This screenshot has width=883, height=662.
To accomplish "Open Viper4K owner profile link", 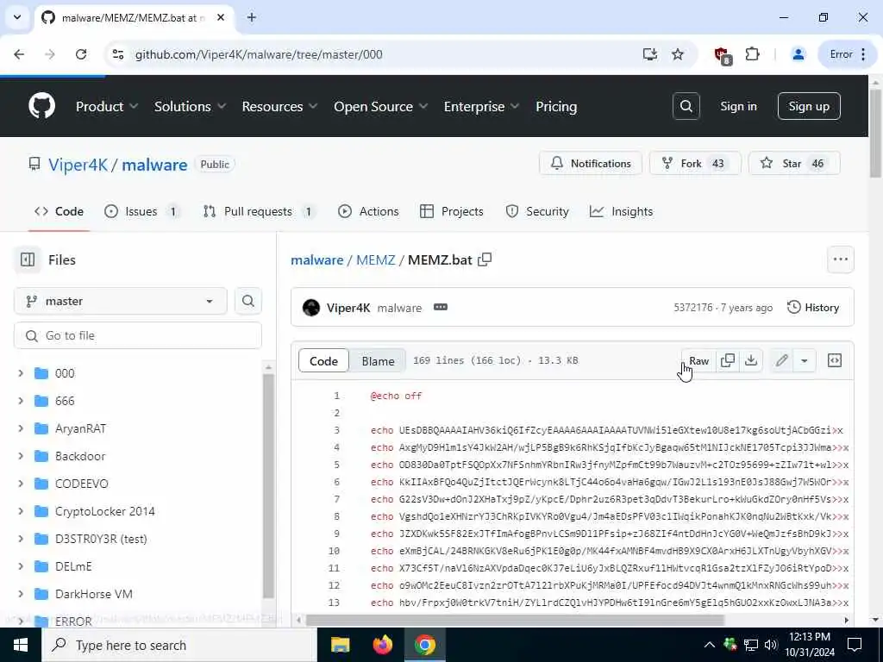I will pyautogui.click(x=78, y=165).
